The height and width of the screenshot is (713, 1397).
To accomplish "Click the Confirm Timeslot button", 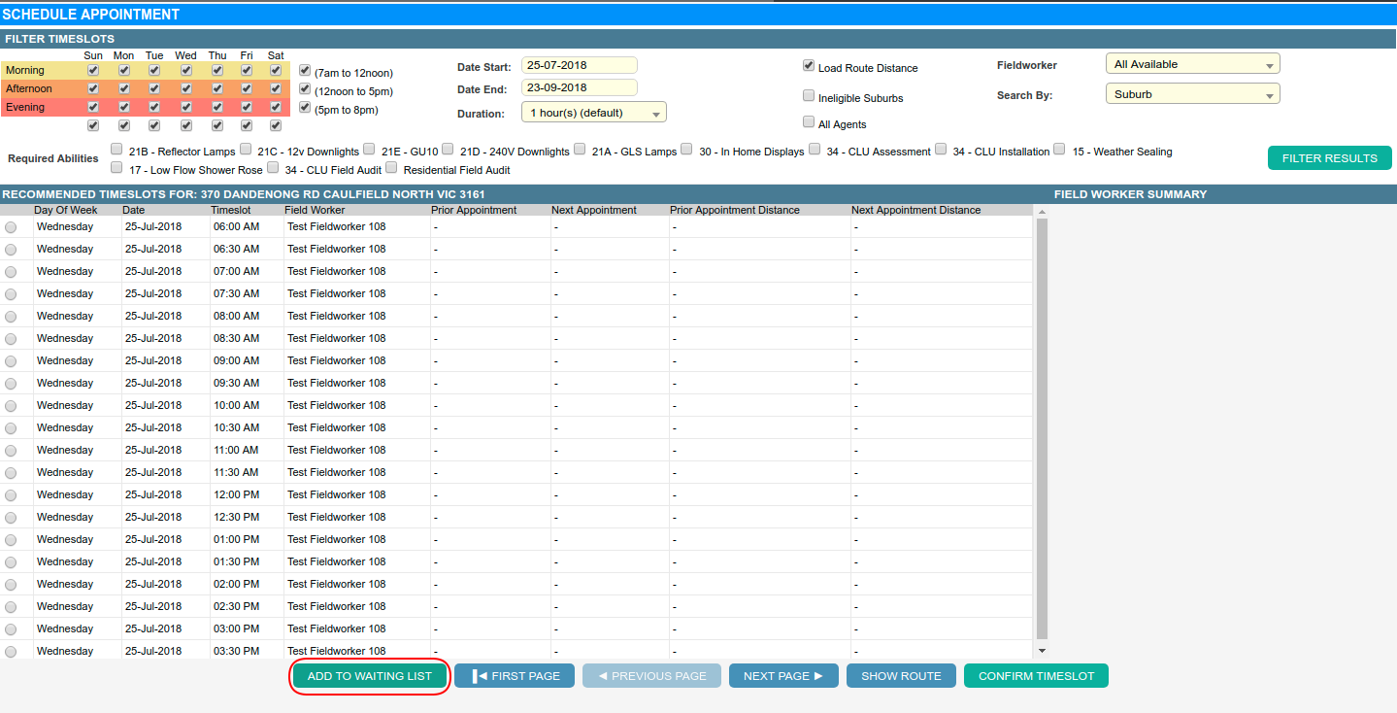I will (1036, 676).
